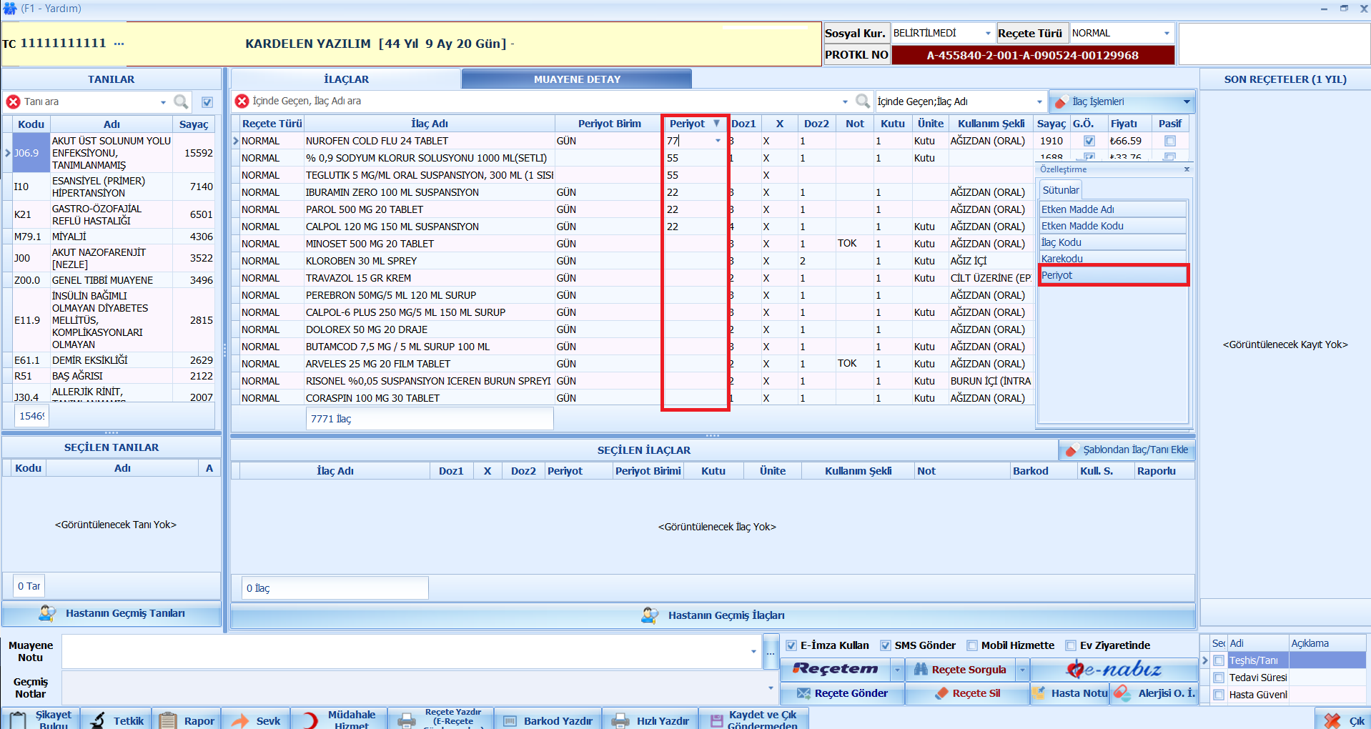
Task: Check the Teşhis/Tanı row checkbox
Action: pos(1219,660)
